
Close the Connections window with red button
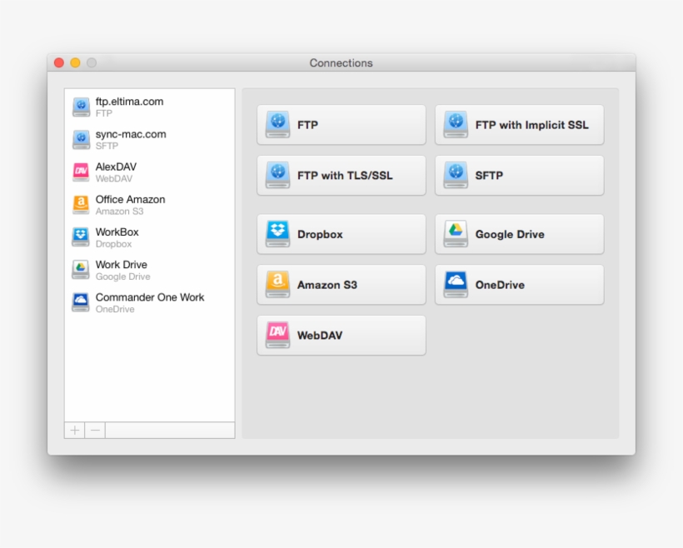tap(59, 62)
